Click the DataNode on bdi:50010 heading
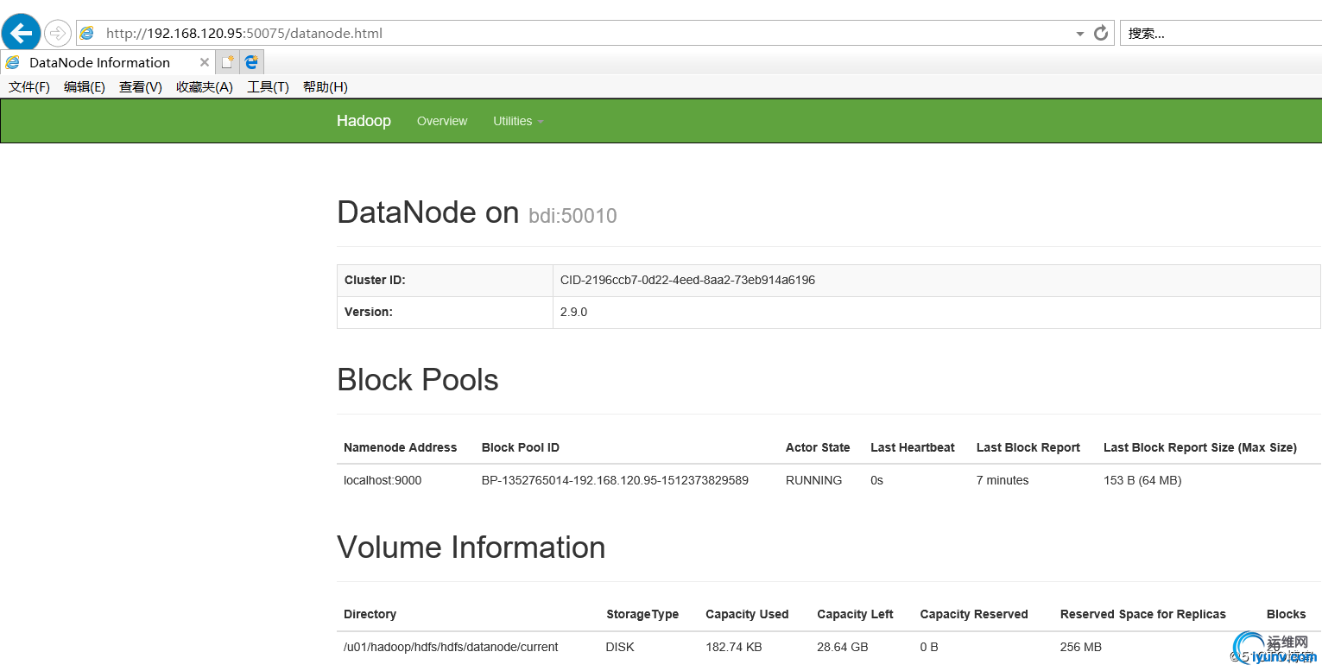This screenshot has height=671, width=1322. 477,212
